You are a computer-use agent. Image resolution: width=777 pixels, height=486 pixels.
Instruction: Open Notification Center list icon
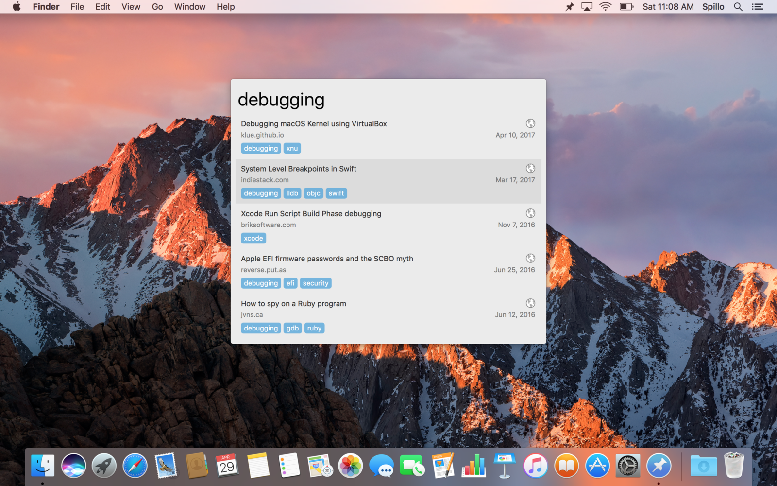click(758, 7)
